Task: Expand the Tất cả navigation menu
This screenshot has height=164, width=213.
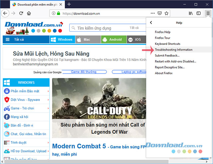Action: point(26,39)
